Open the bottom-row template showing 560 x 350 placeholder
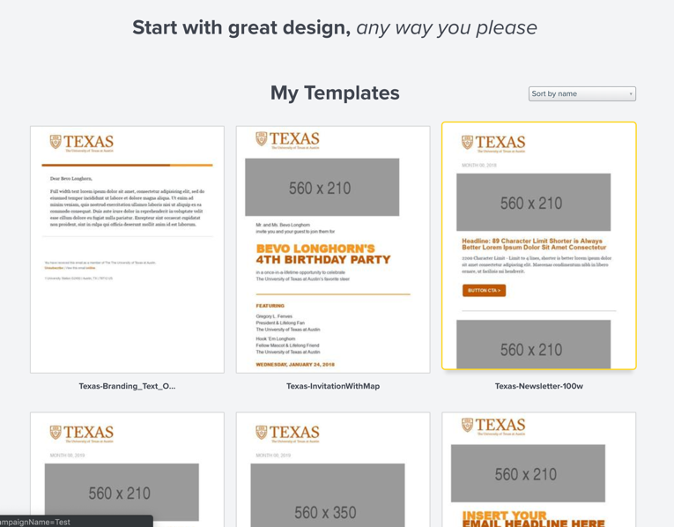674x527 pixels. point(333,470)
